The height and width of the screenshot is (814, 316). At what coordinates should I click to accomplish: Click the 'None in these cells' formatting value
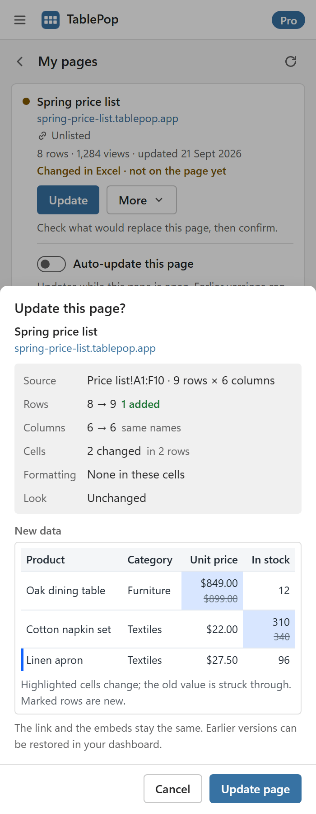pyautogui.click(x=136, y=475)
